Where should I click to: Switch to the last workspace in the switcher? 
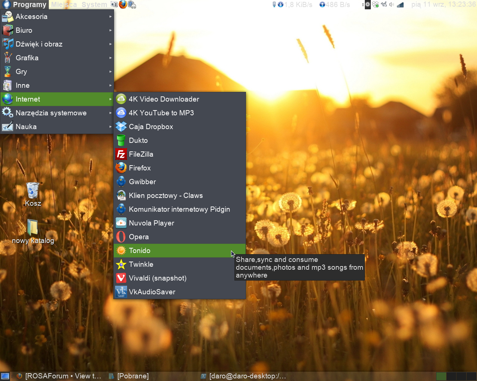tap(471, 376)
